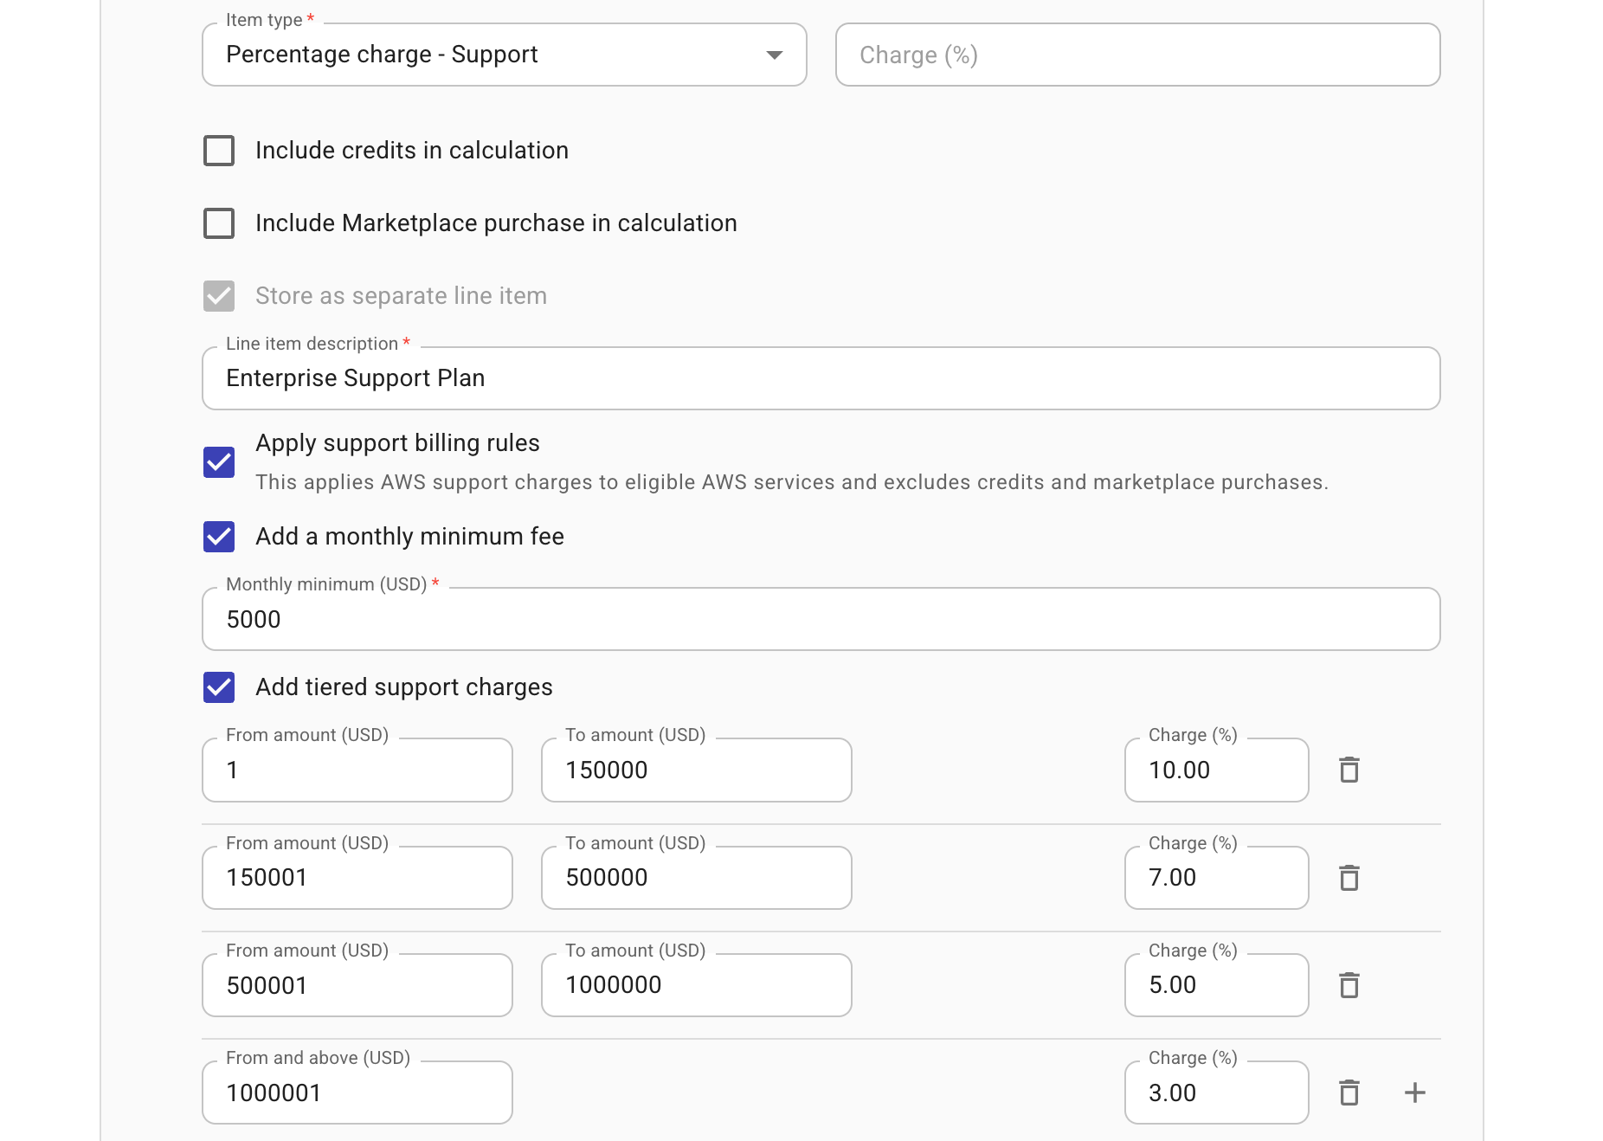Click the Monthly minimum (USD) value 5000
1603x1141 pixels.
pos(819,619)
